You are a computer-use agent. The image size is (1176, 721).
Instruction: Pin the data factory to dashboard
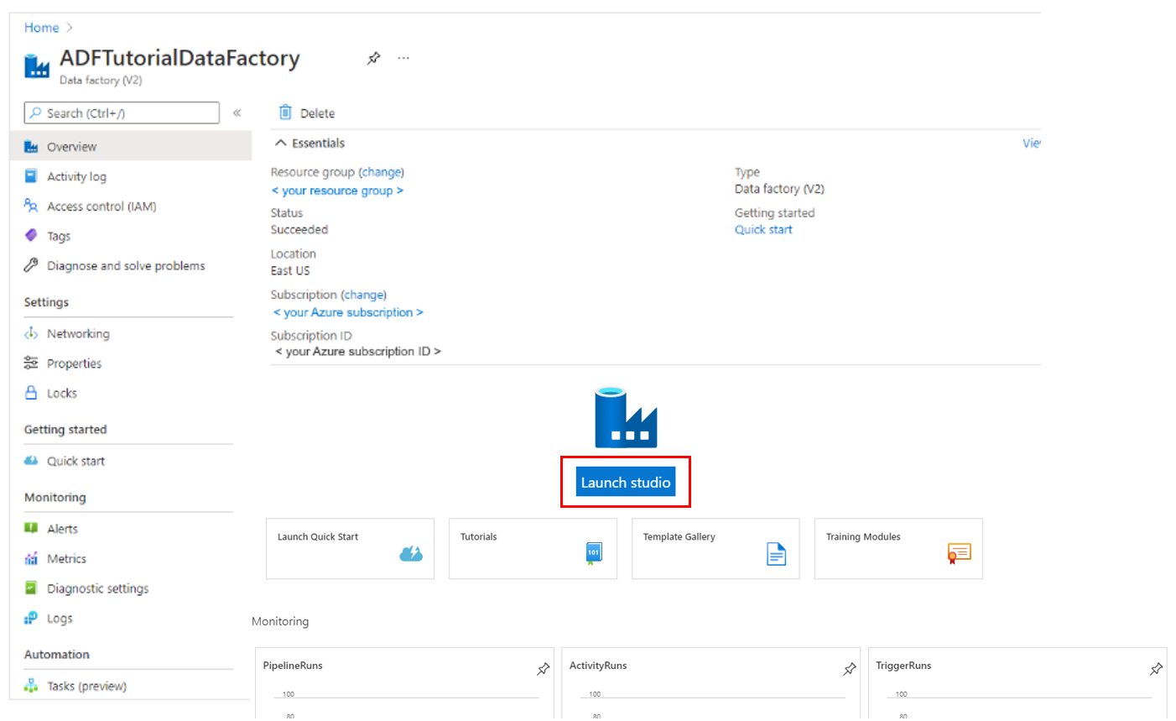pyautogui.click(x=373, y=58)
